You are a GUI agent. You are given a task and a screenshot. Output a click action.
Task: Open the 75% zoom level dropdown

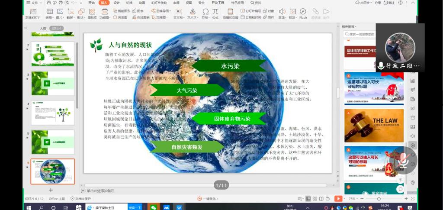pyautogui.click(x=353, y=199)
